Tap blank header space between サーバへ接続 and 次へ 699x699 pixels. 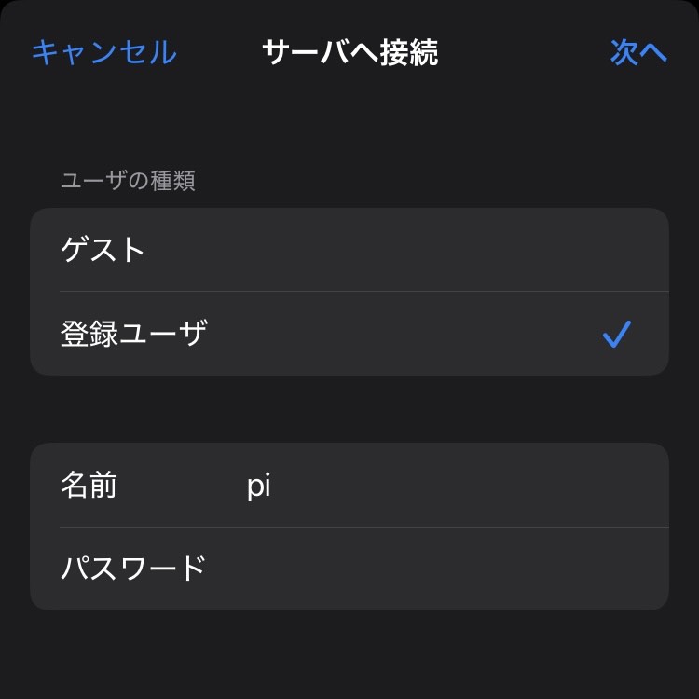[x=524, y=52]
